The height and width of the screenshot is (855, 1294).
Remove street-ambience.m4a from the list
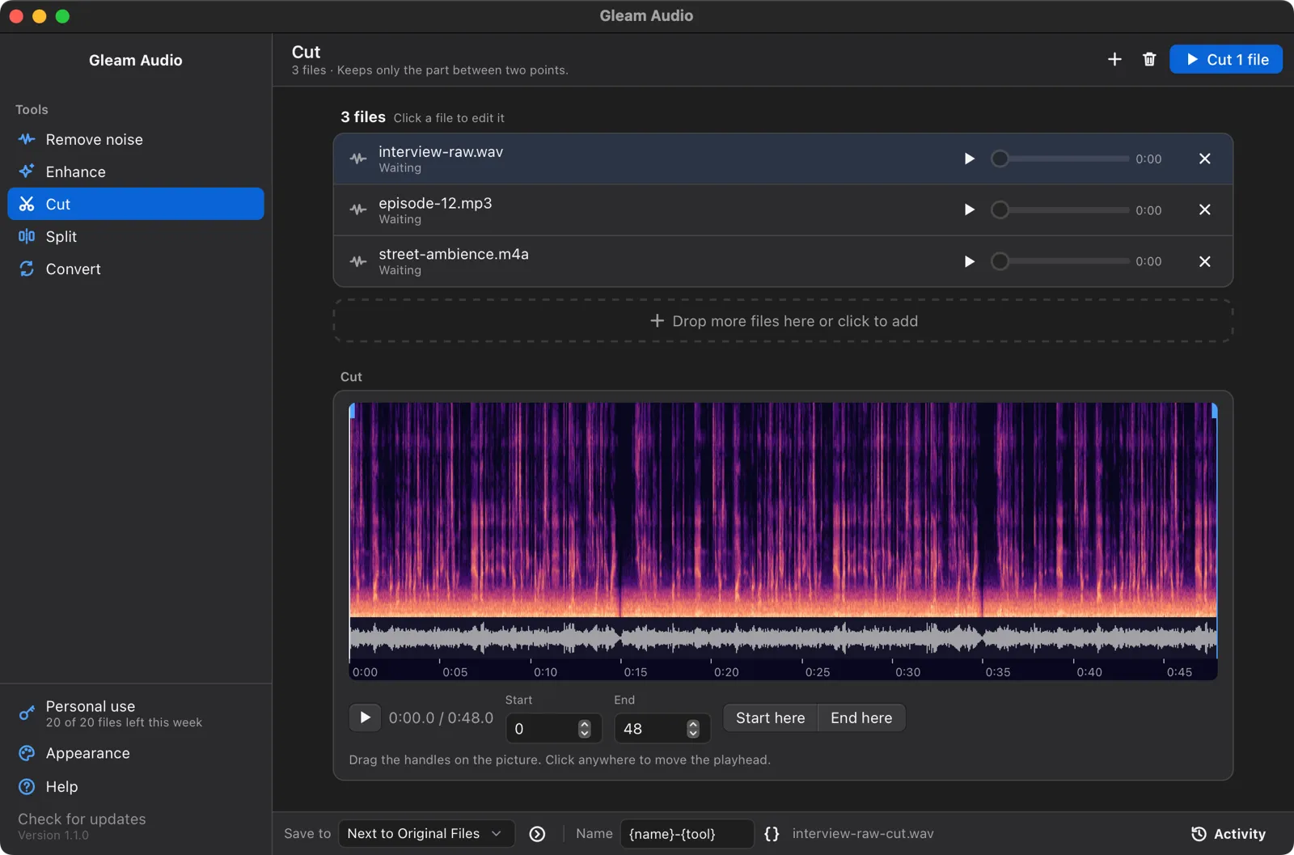1204,261
